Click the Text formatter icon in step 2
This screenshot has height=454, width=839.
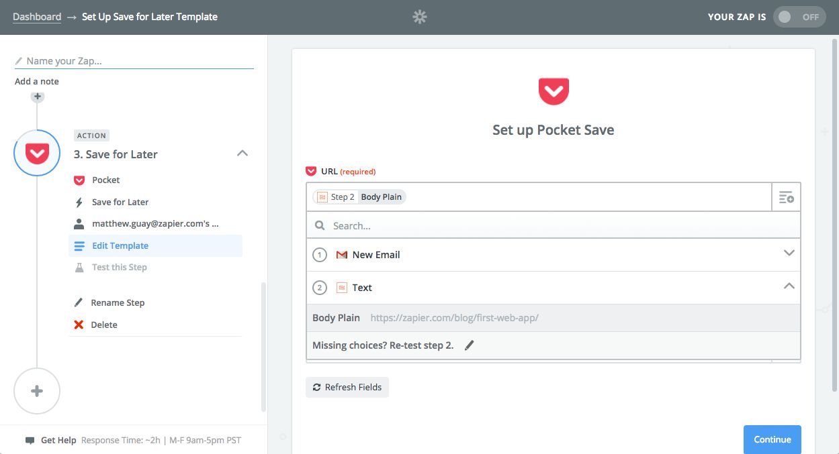tap(341, 288)
